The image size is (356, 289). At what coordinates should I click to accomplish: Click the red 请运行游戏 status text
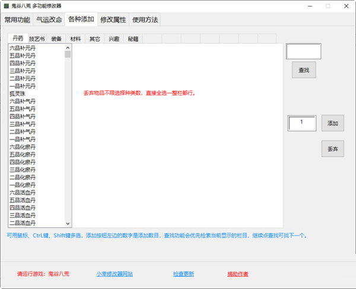click(43, 274)
